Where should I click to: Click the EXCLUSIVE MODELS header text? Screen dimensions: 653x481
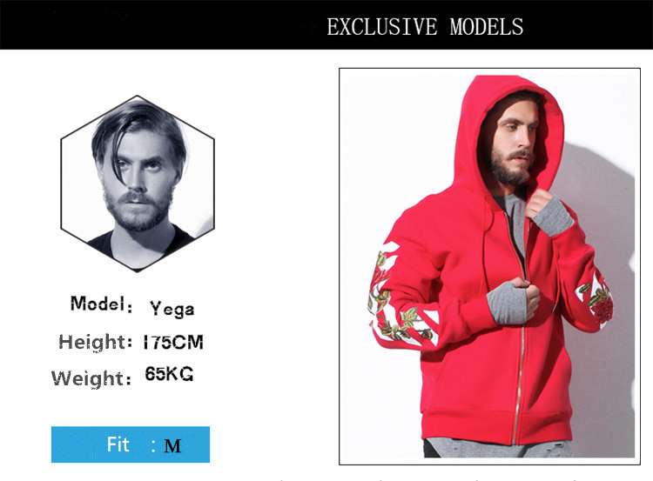(425, 27)
